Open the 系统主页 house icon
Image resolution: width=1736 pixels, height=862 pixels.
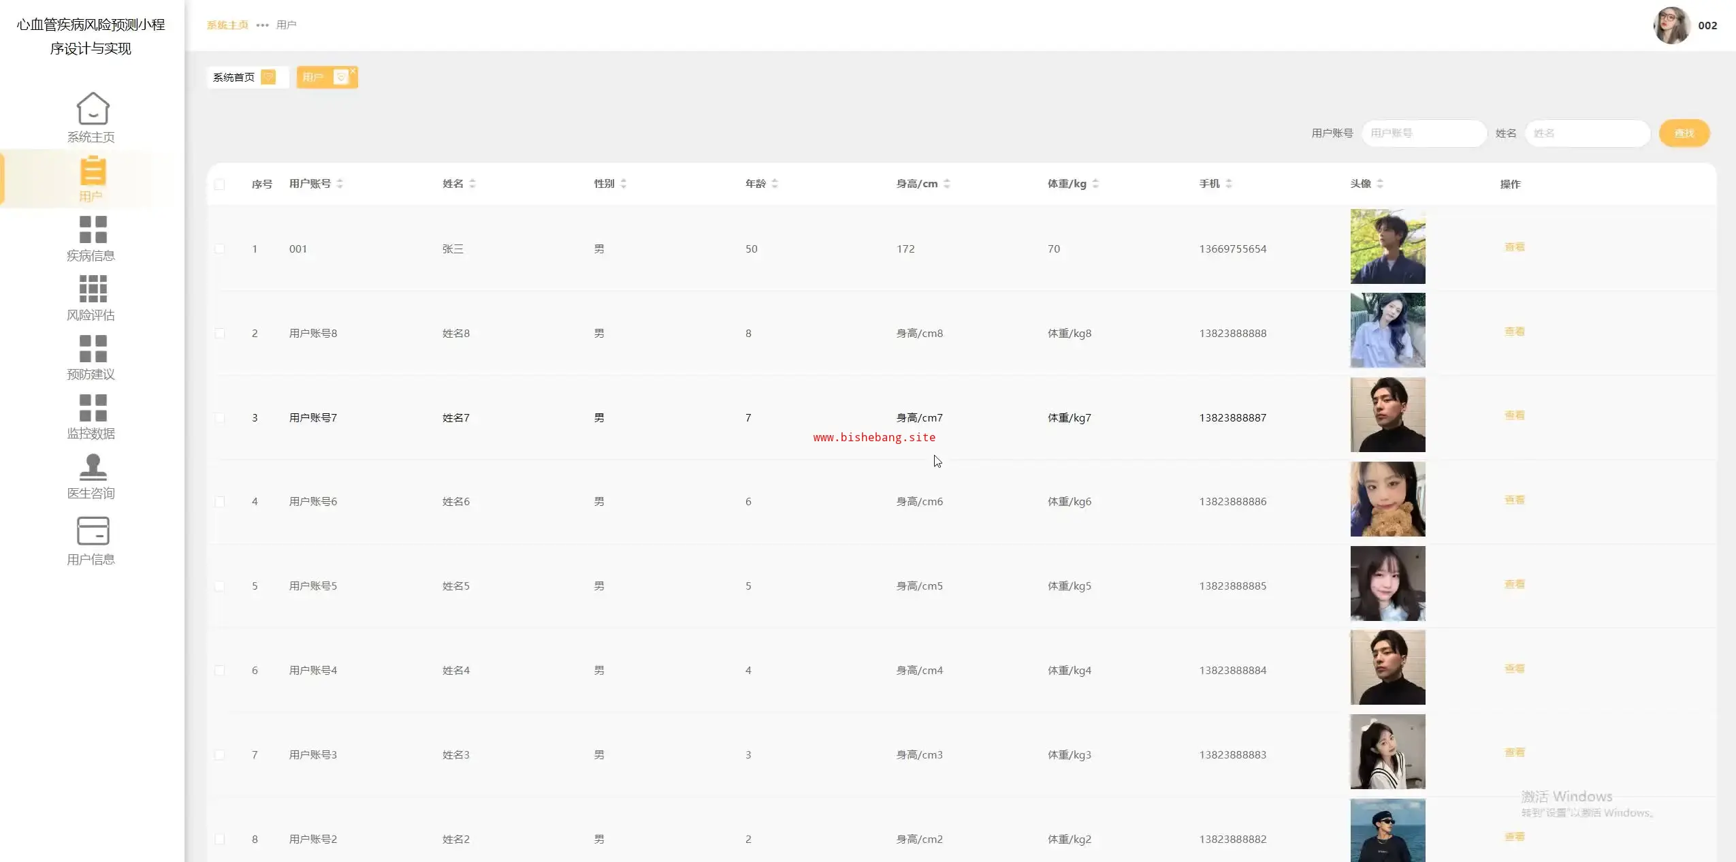click(x=93, y=109)
